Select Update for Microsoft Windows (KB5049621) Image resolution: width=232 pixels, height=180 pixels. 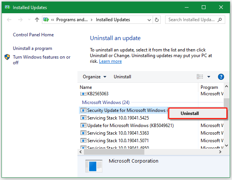[130, 126]
